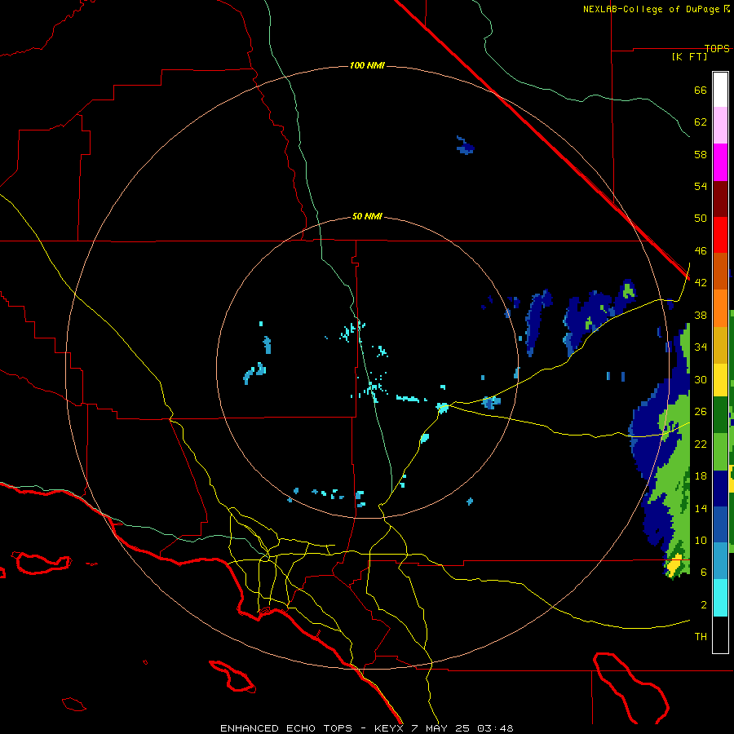734x734 pixels.
Task: Click the 50 legend value on the color scale
Action: [701, 219]
